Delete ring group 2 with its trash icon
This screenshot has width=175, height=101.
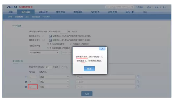pyautogui.click(x=26, y=87)
